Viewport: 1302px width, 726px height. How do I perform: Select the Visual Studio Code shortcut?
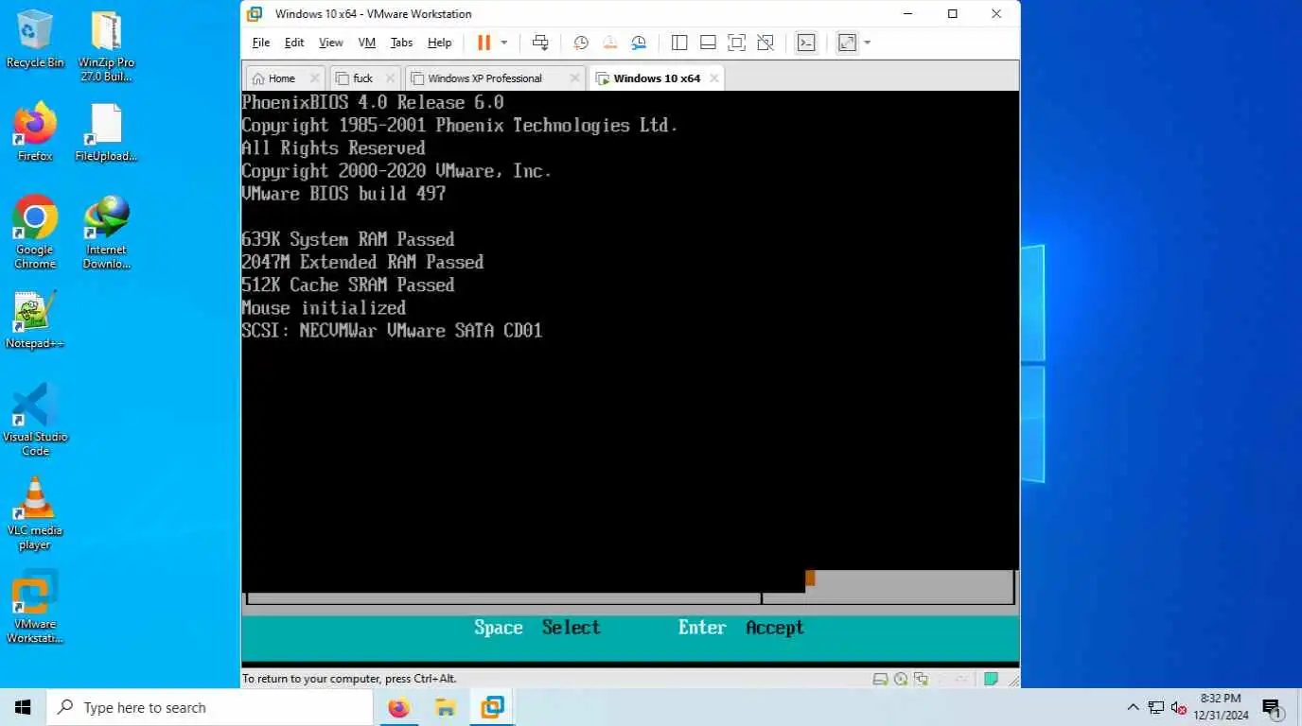tap(35, 420)
